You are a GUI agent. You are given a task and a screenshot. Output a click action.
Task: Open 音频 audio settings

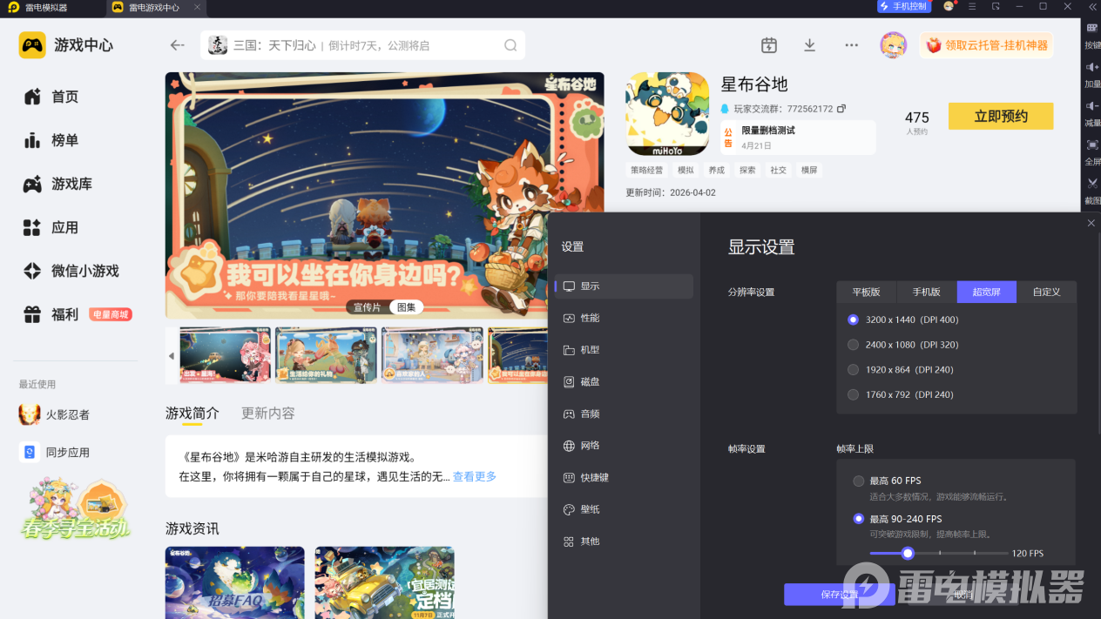pyautogui.click(x=624, y=414)
